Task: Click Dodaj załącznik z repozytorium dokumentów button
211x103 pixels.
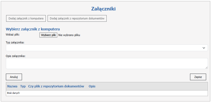Action: [77, 18]
